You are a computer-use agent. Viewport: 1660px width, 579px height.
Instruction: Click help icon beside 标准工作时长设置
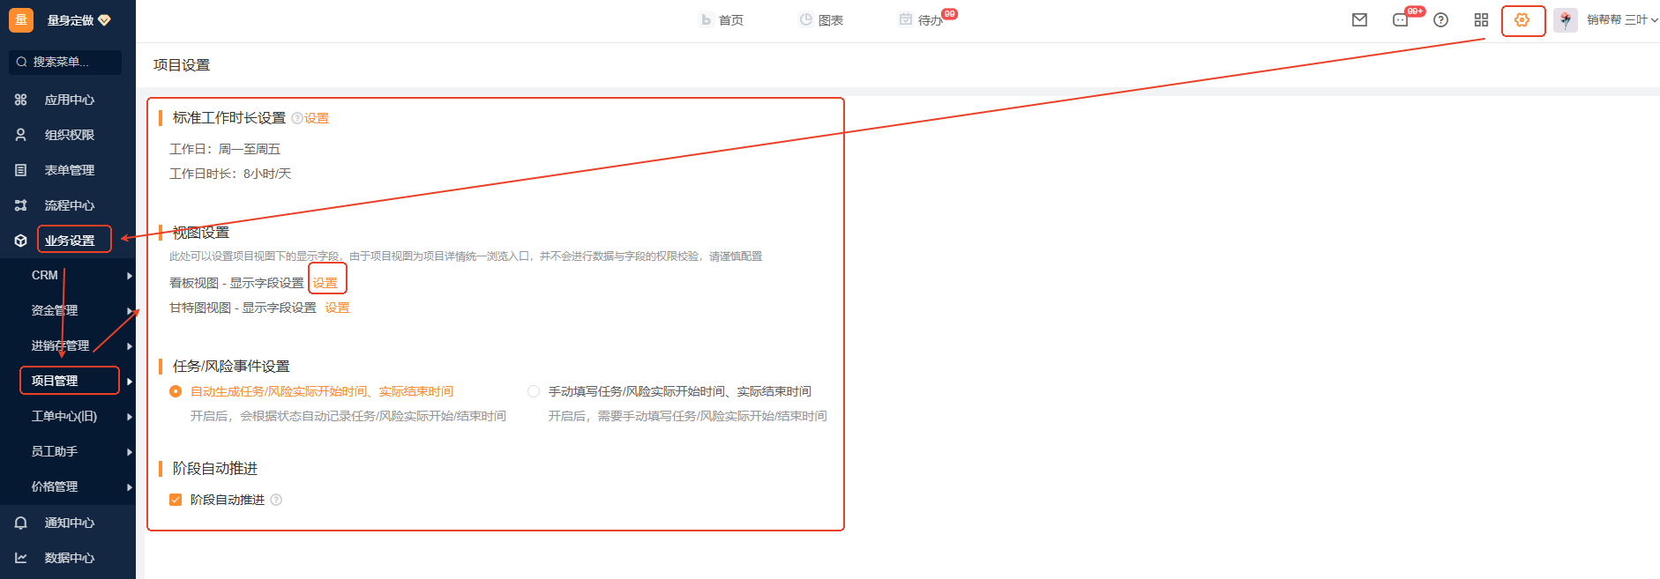[296, 118]
